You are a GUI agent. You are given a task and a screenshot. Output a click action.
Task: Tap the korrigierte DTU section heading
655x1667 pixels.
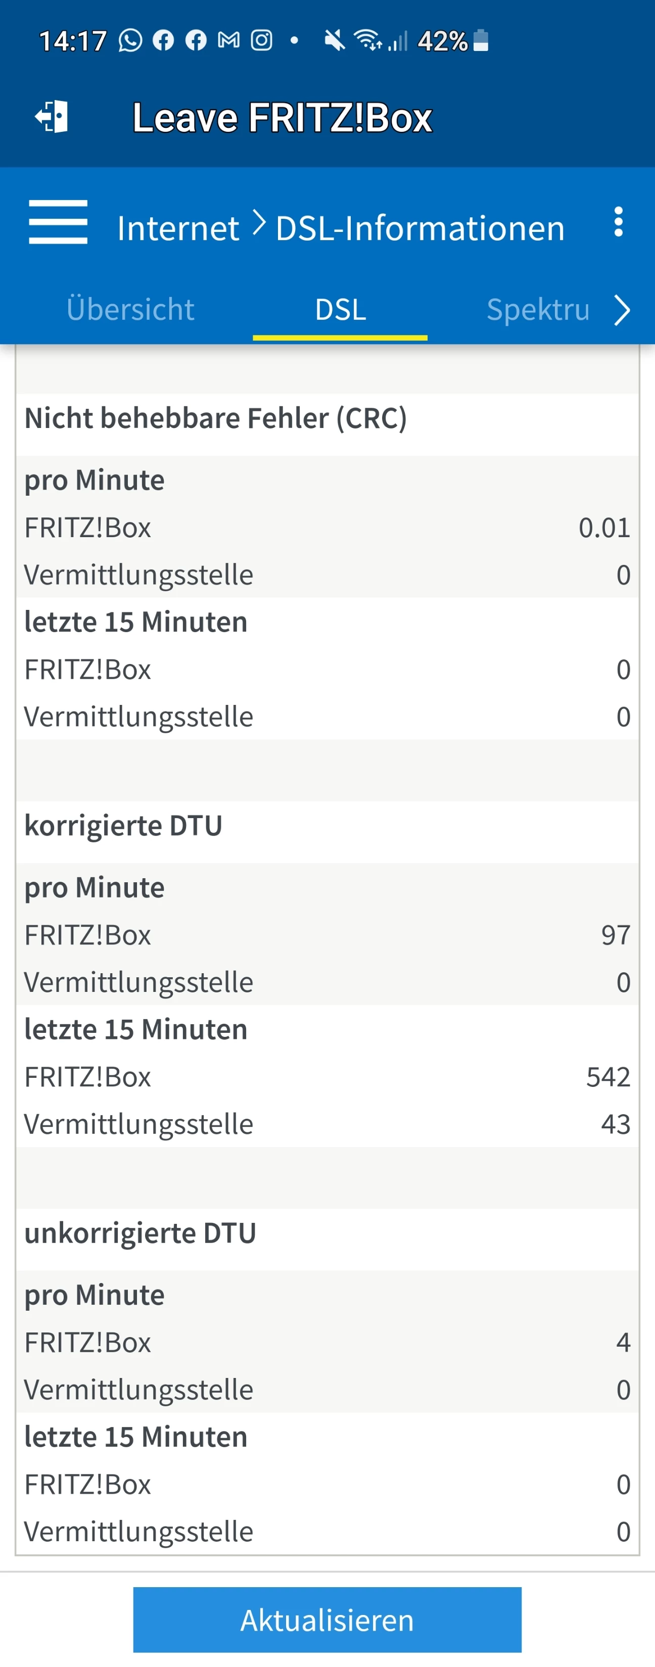(x=124, y=826)
